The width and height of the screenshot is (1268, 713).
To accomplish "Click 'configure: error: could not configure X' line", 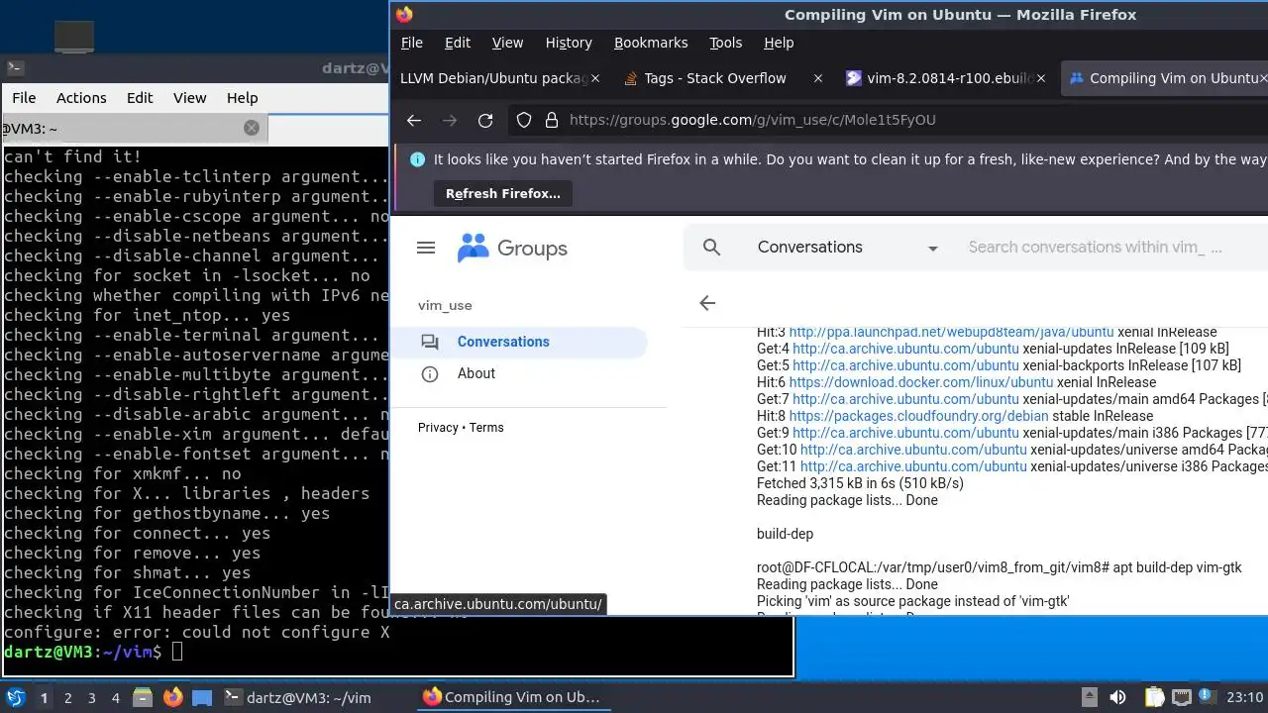I will point(196,632).
